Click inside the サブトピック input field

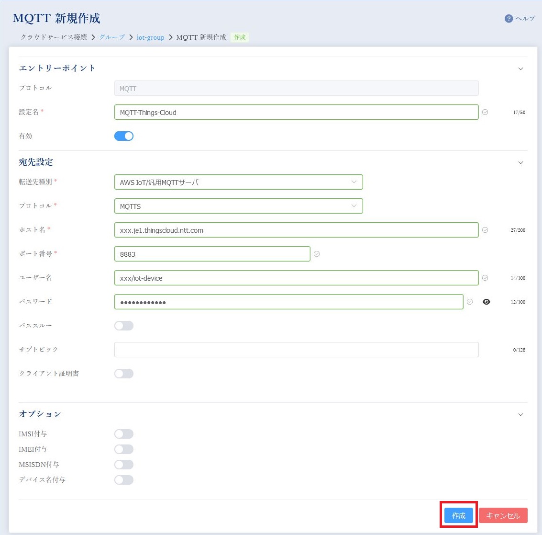tap(296, 350)
